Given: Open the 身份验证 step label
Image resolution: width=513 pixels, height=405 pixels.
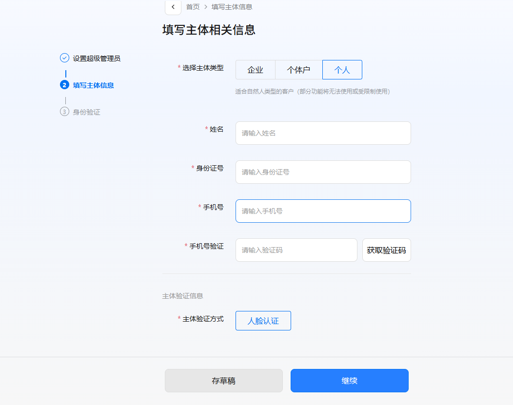Looking at the screenshot, I should (x=86, y=112).
